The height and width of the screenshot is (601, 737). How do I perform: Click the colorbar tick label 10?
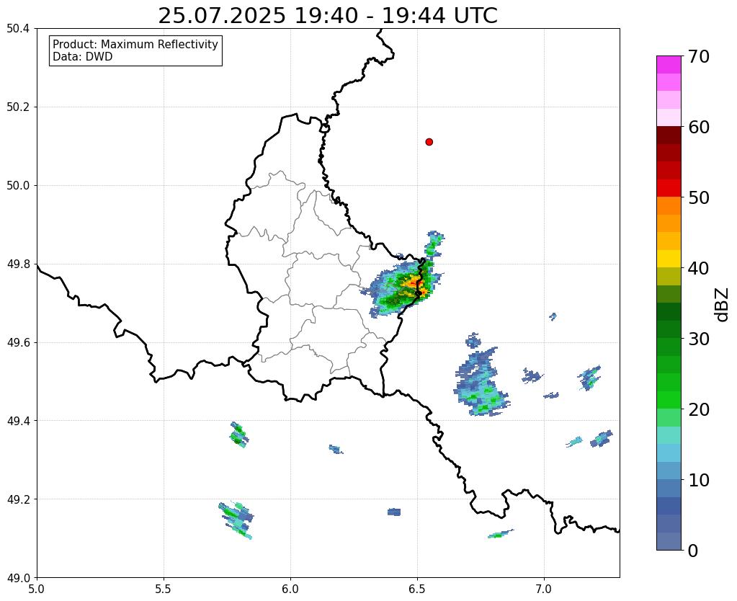699,480
